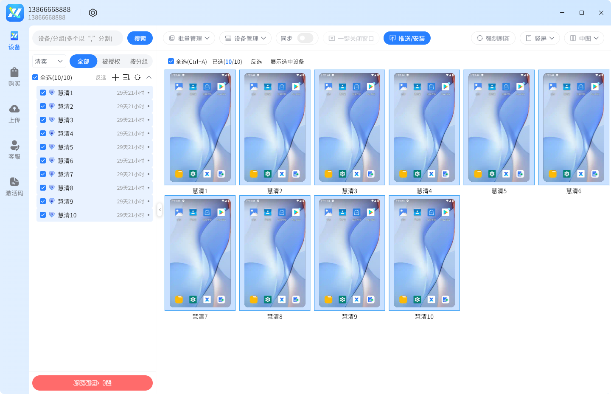
Task: Collapse the left panel using side handle
Action: tap(160, 210)
